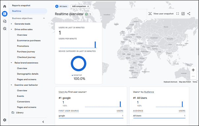
Task: Click the USERS column header in source table
Action: click(x=120, y=111)
